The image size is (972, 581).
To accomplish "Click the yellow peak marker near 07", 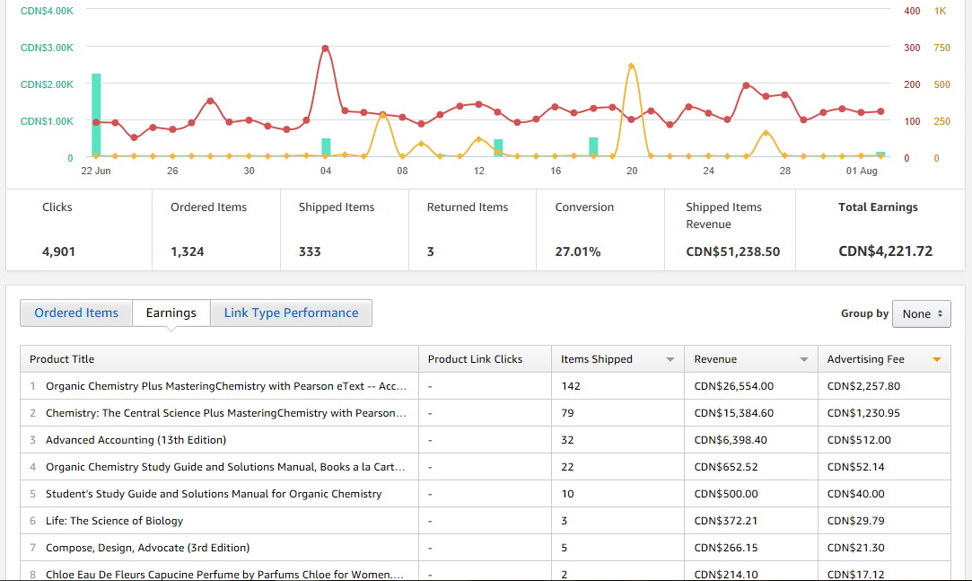I will (x=382, y=115).
